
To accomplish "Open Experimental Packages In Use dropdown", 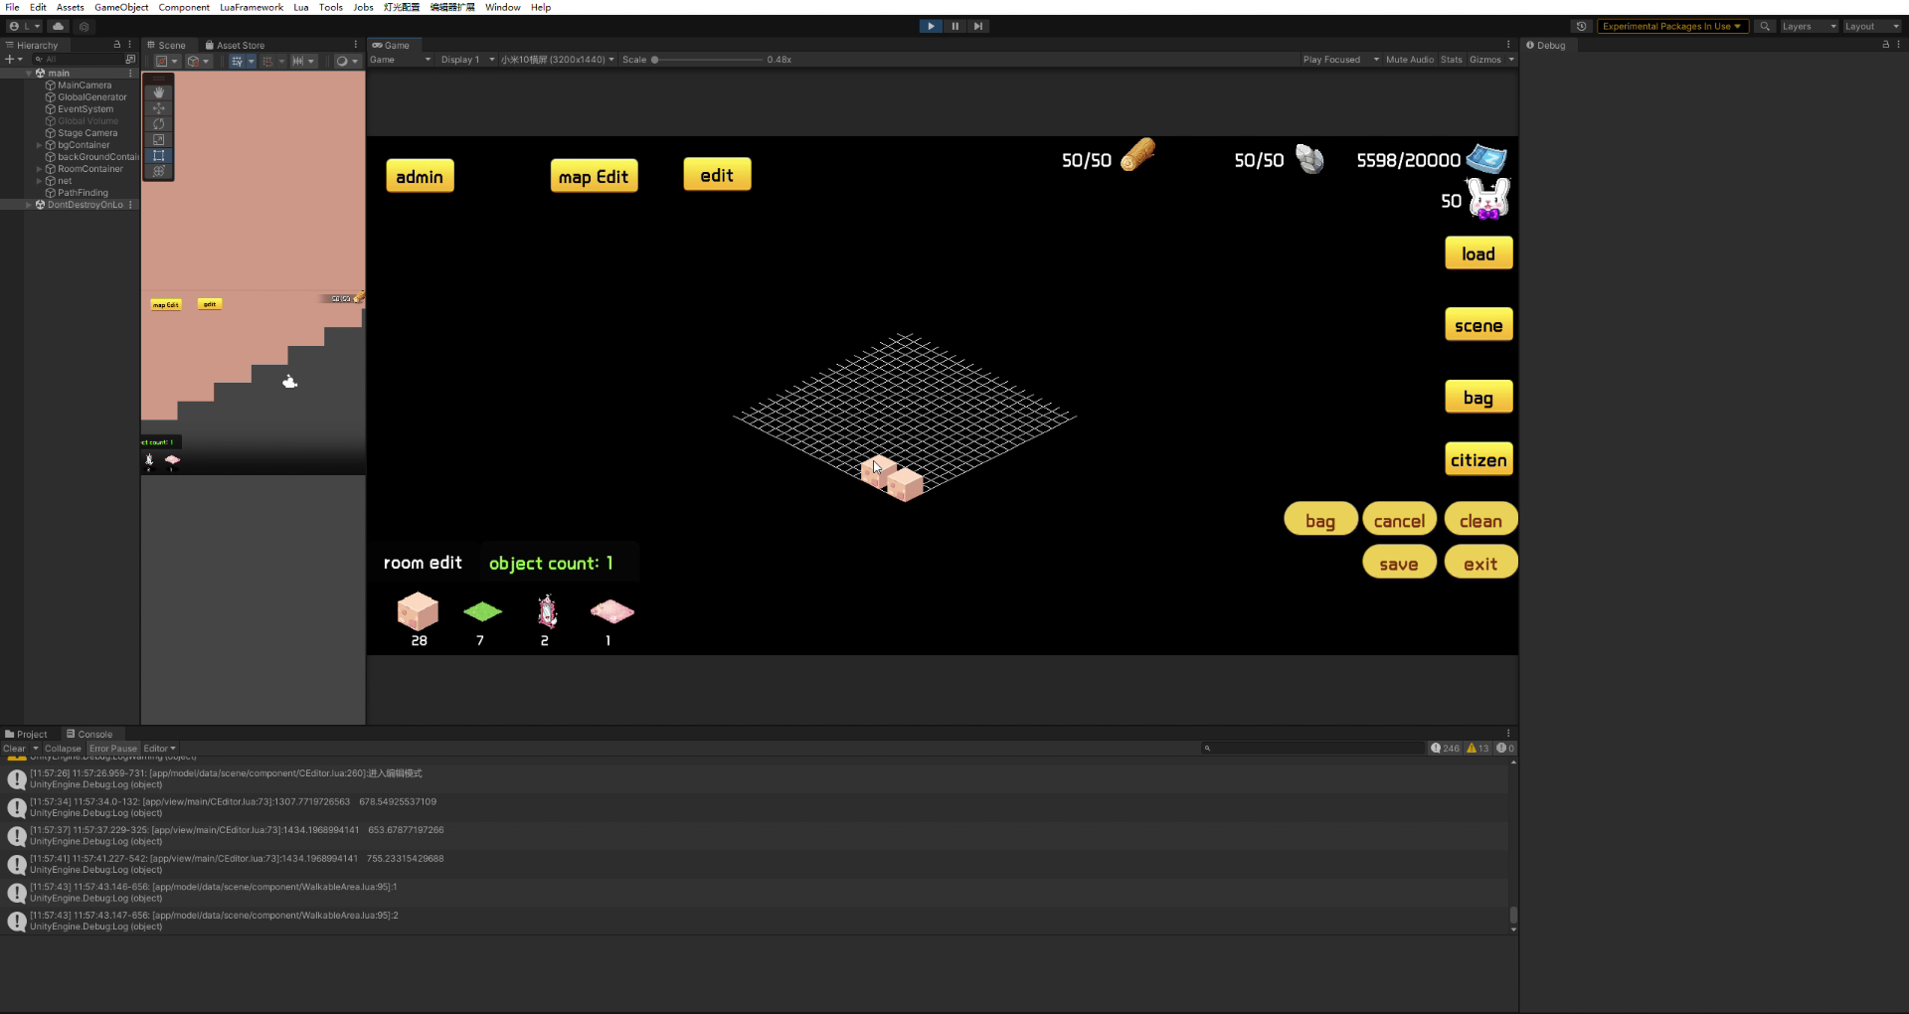I will (1671, 26).
